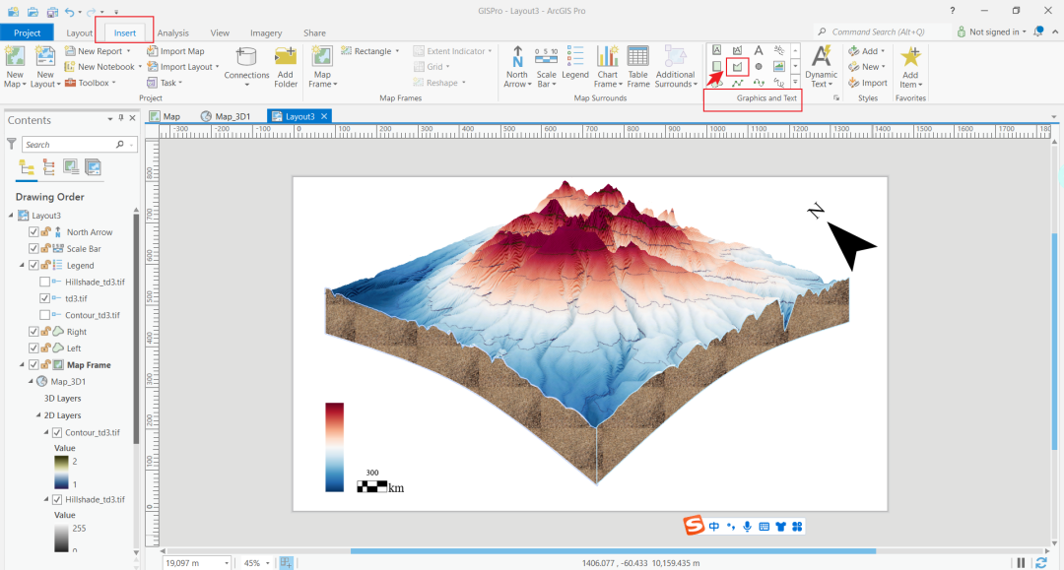The width and height of the screenshot is (1064, 570).
Task: Open the Connections database icon
Action: (246, 57)
